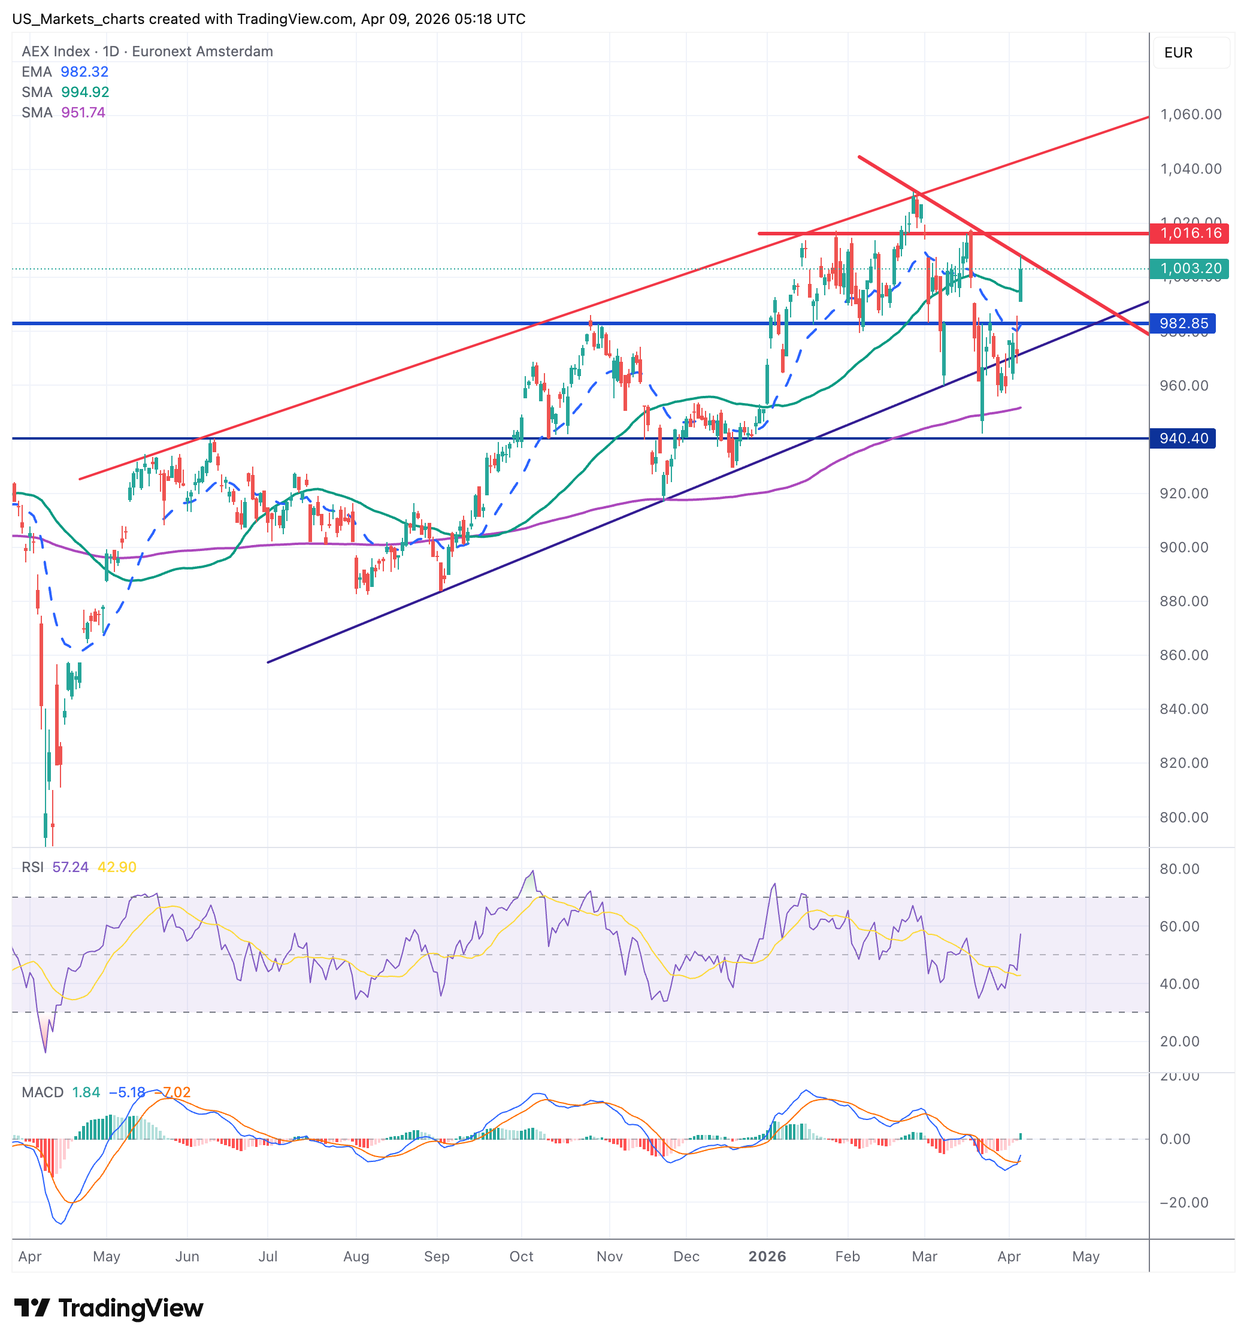Click the EMA 982.32 legend entry
This screenshot has width=1247, height=1344.
[65, 71]
